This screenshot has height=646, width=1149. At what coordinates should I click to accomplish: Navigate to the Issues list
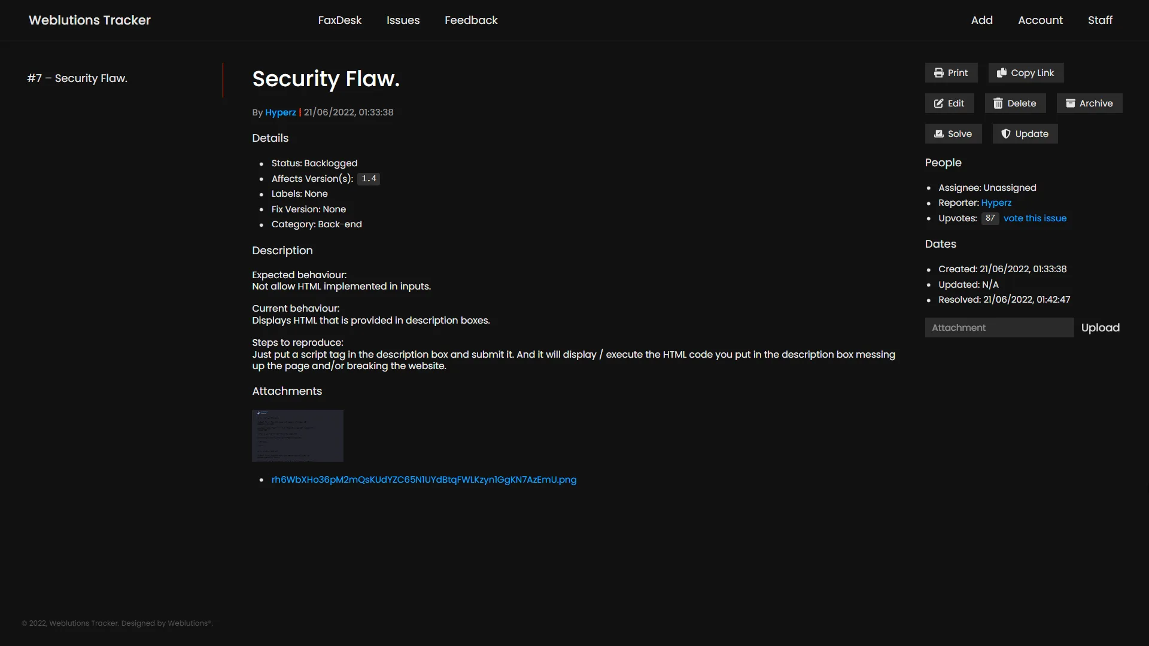(x=403, y=20)
